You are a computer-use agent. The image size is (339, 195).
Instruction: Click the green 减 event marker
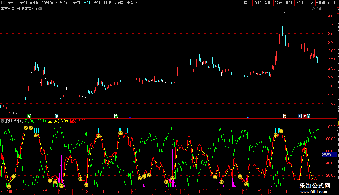point(29,116)
